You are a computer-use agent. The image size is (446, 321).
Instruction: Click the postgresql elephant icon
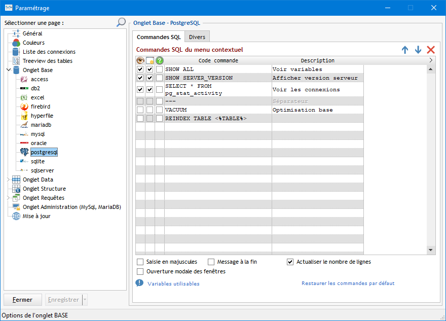24,152
